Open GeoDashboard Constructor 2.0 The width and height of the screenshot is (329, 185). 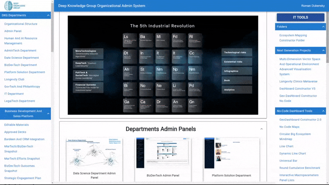300,120
